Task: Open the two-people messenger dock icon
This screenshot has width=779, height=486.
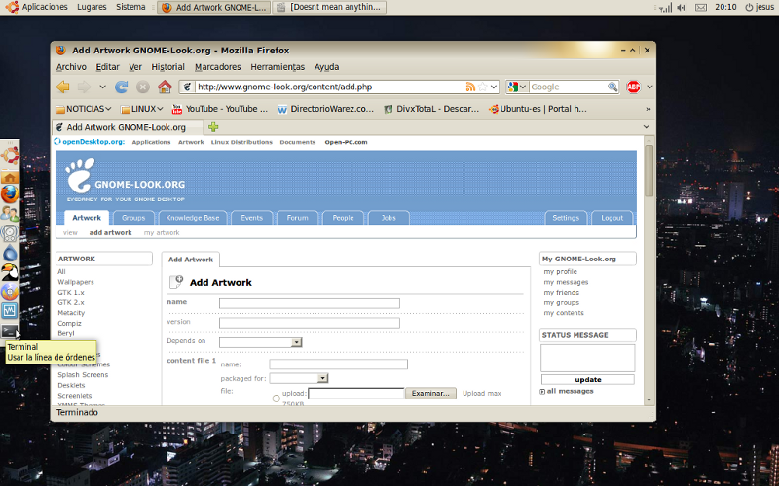Action: 10,213
